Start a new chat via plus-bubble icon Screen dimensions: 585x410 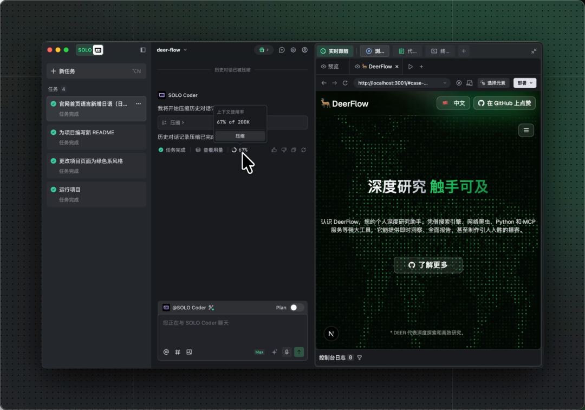282,50
